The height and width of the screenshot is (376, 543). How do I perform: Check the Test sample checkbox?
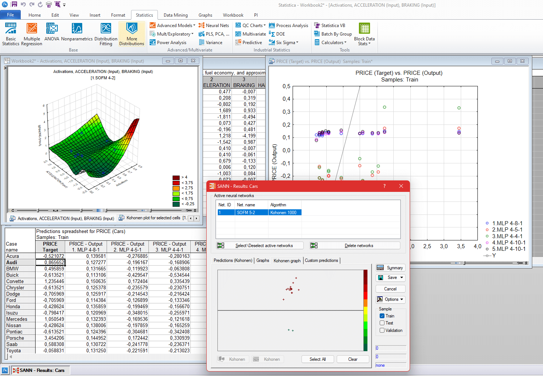click(x=382, y=323)
